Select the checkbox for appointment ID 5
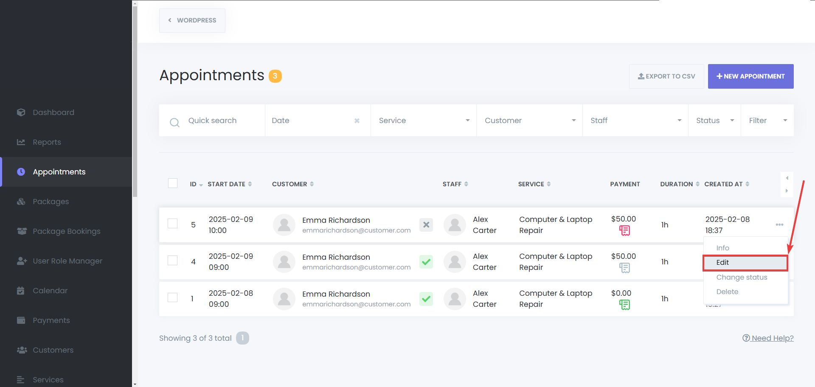This screenshot has height=387, width=815. point(173,224)
